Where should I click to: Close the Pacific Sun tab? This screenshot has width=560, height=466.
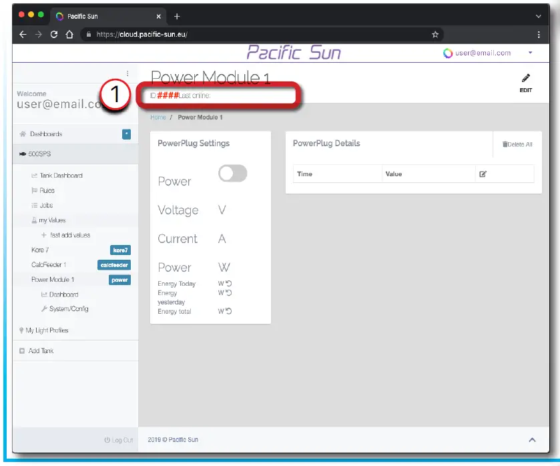[159, 16]
